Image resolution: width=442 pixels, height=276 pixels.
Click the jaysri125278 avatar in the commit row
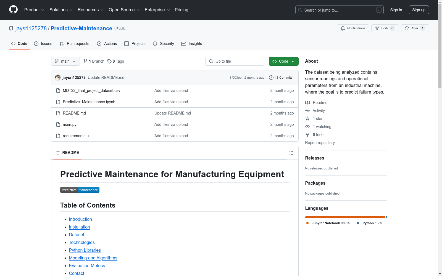tap(58, 78)
